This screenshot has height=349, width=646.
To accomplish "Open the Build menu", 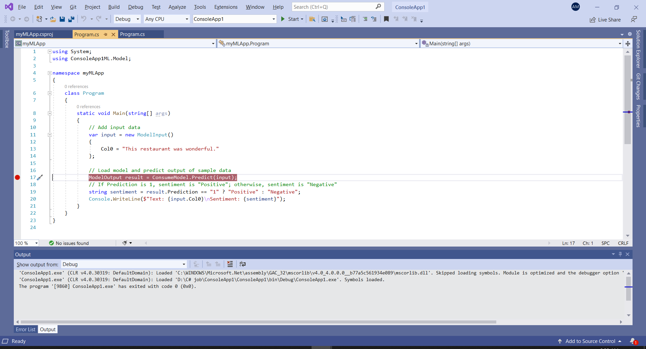I will click(x=114, y=7).
